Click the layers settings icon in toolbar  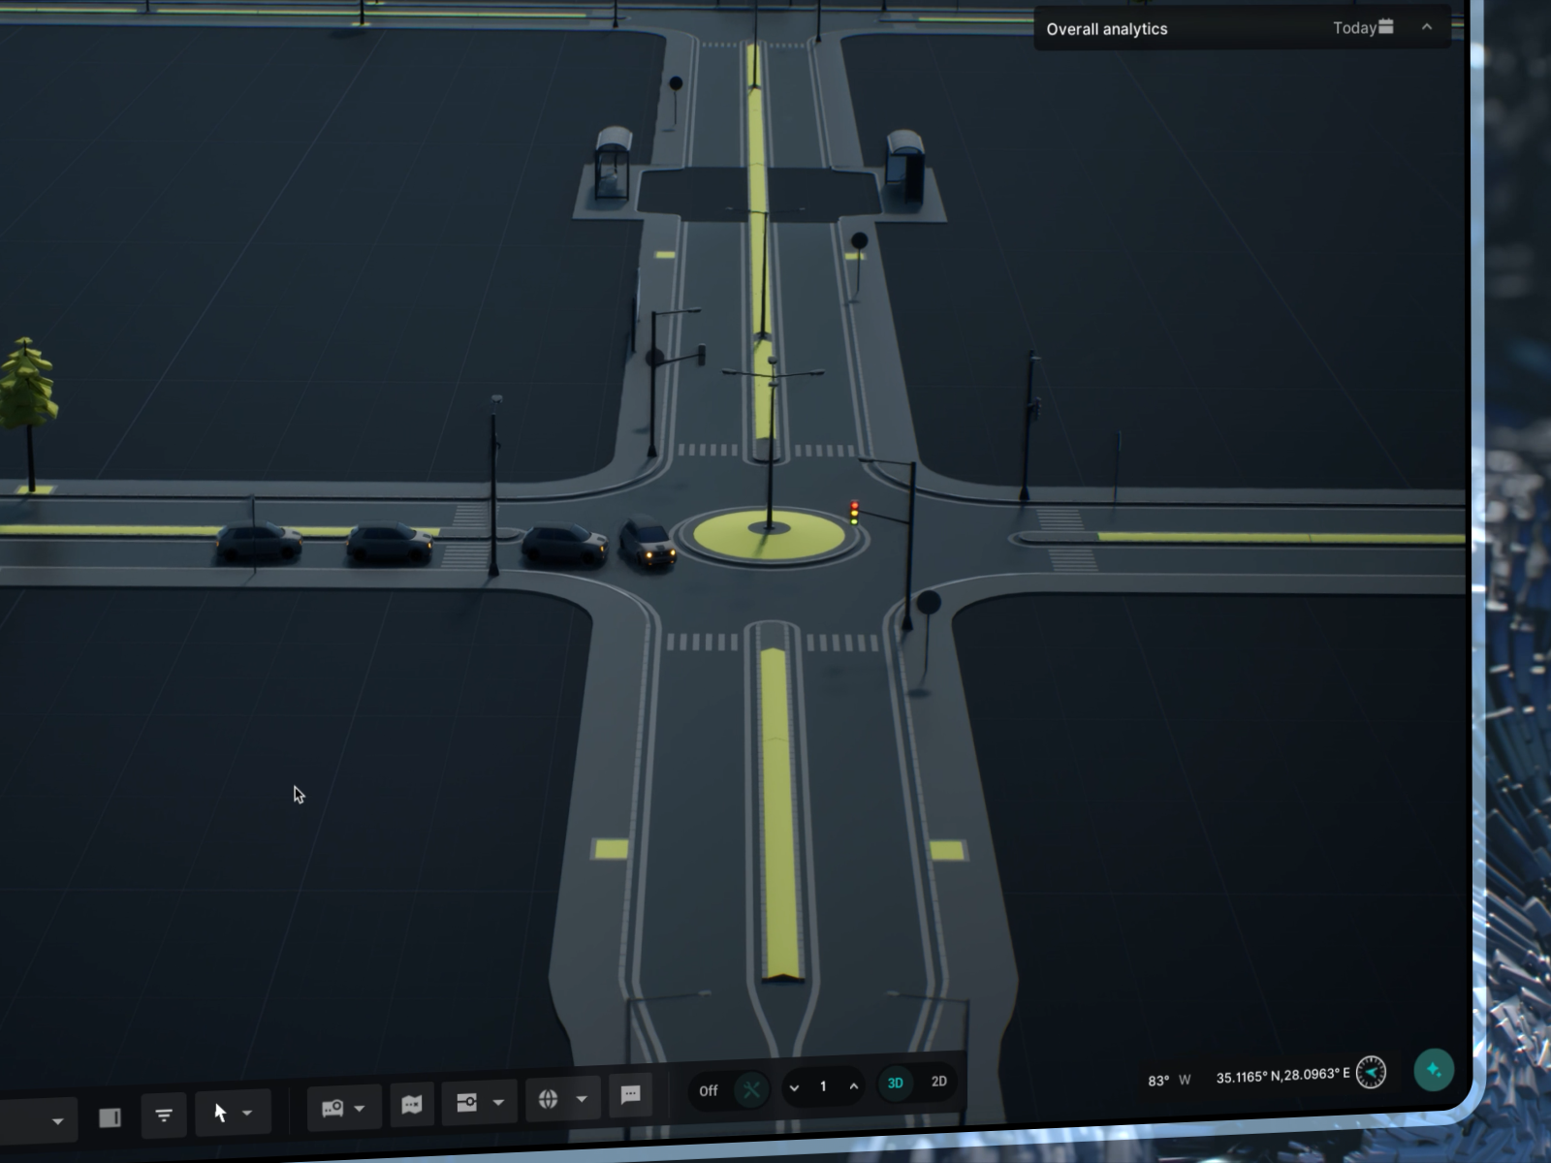466,1101
